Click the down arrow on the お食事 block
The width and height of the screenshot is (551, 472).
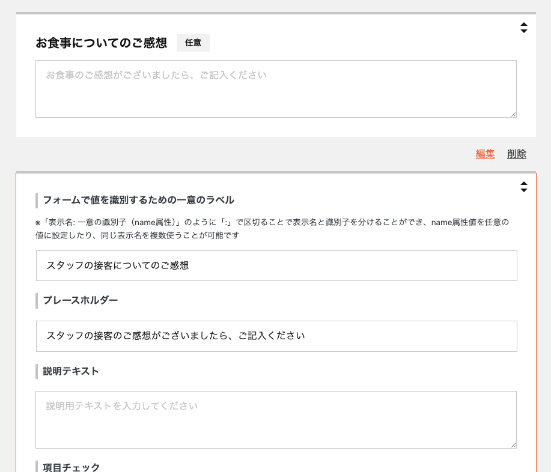tap(524, 31)
